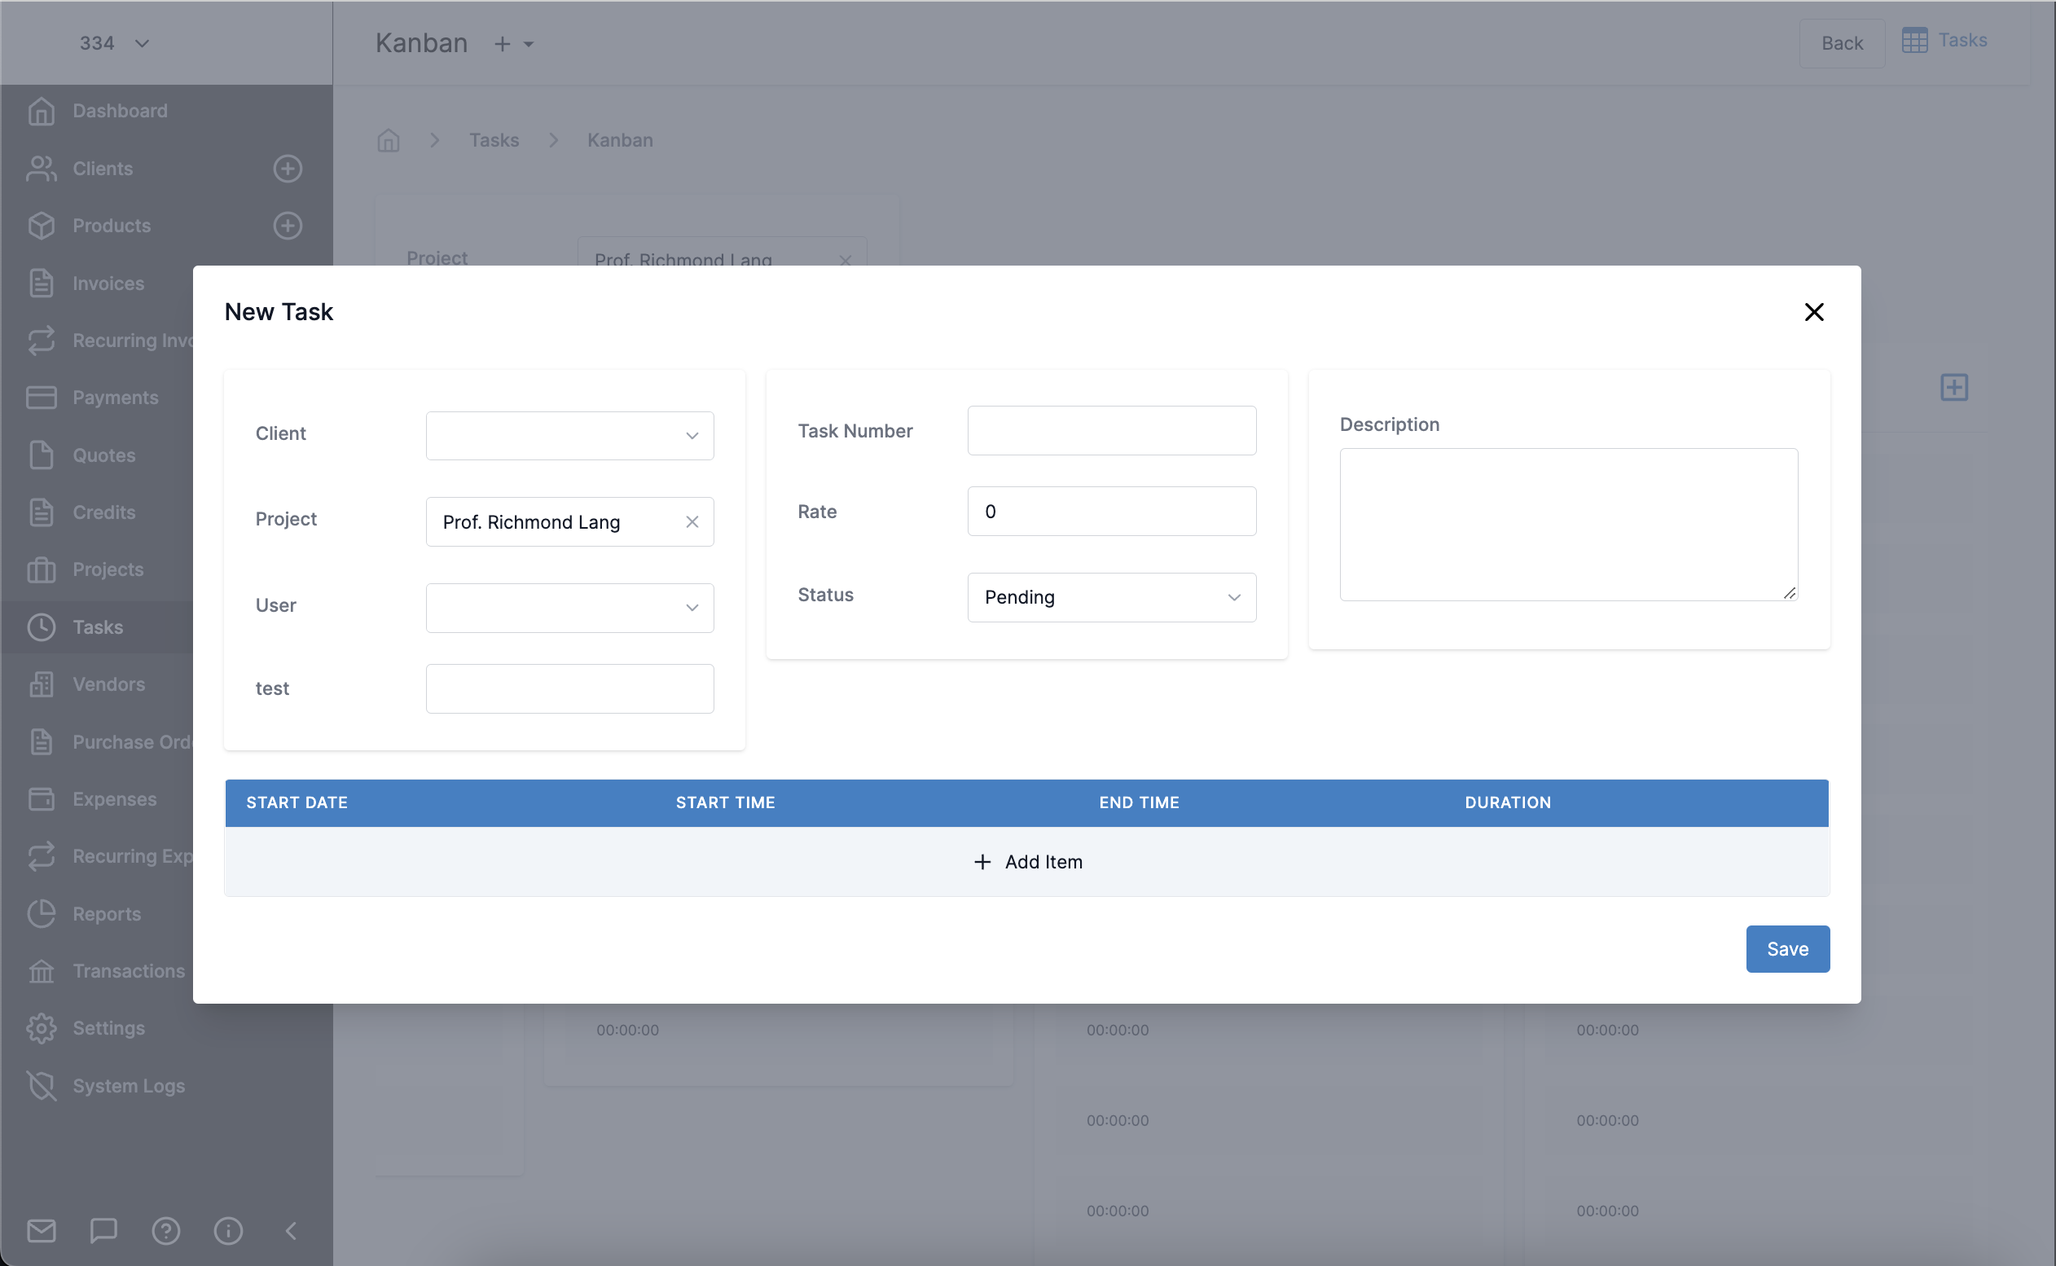Add a new client using the plus icon
The height and width of the screenshot is (1266, 2056).
(287, 169)
